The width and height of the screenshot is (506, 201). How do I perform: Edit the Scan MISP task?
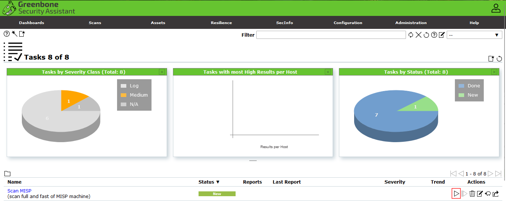(480, 194)
